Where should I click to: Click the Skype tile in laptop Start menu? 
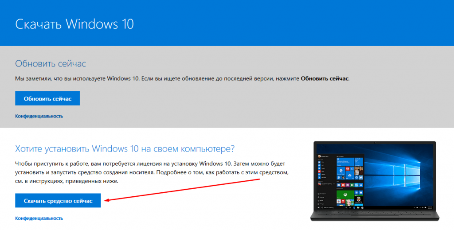coord(356,185)
